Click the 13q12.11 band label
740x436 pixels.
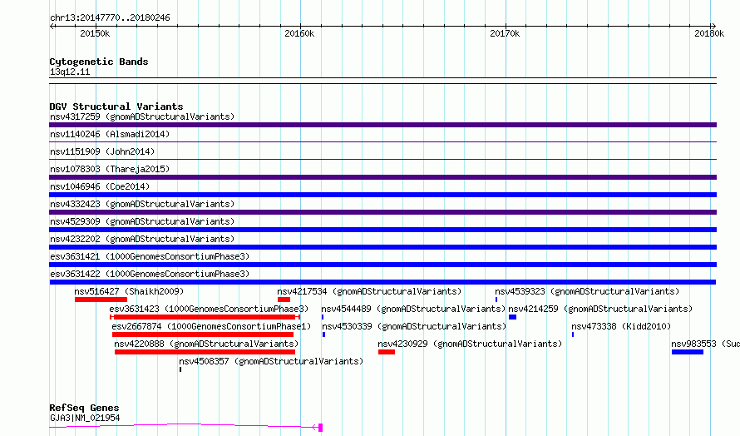coord(70,72)
